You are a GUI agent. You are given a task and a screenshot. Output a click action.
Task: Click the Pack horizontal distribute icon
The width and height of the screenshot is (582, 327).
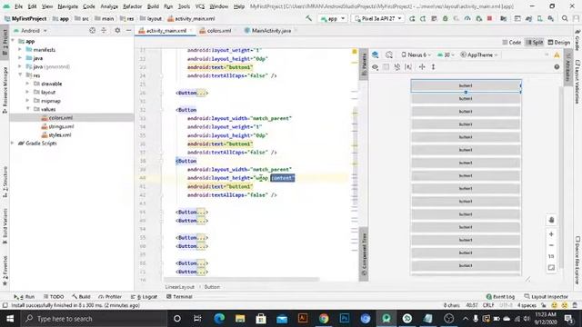click(x=422, y=67)
